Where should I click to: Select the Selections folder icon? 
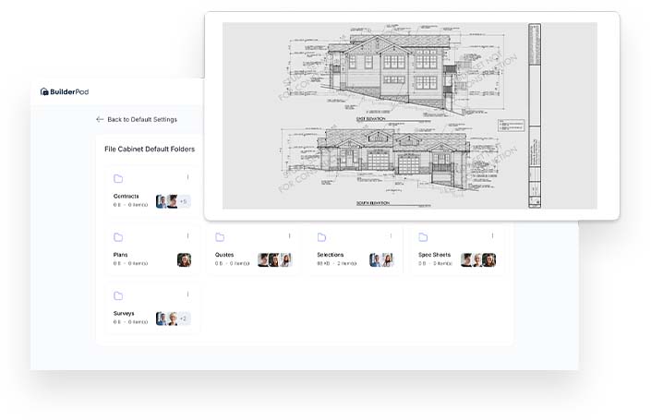[x=321, y=237]
